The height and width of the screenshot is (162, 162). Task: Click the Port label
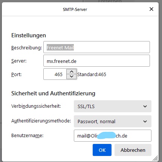pos(16,75)
